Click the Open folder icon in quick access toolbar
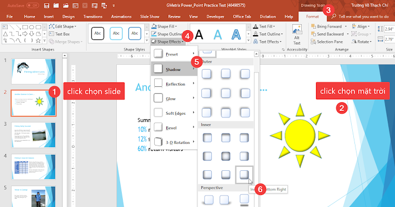This screenshot has width=395, height=207. [x=65, y=5]
